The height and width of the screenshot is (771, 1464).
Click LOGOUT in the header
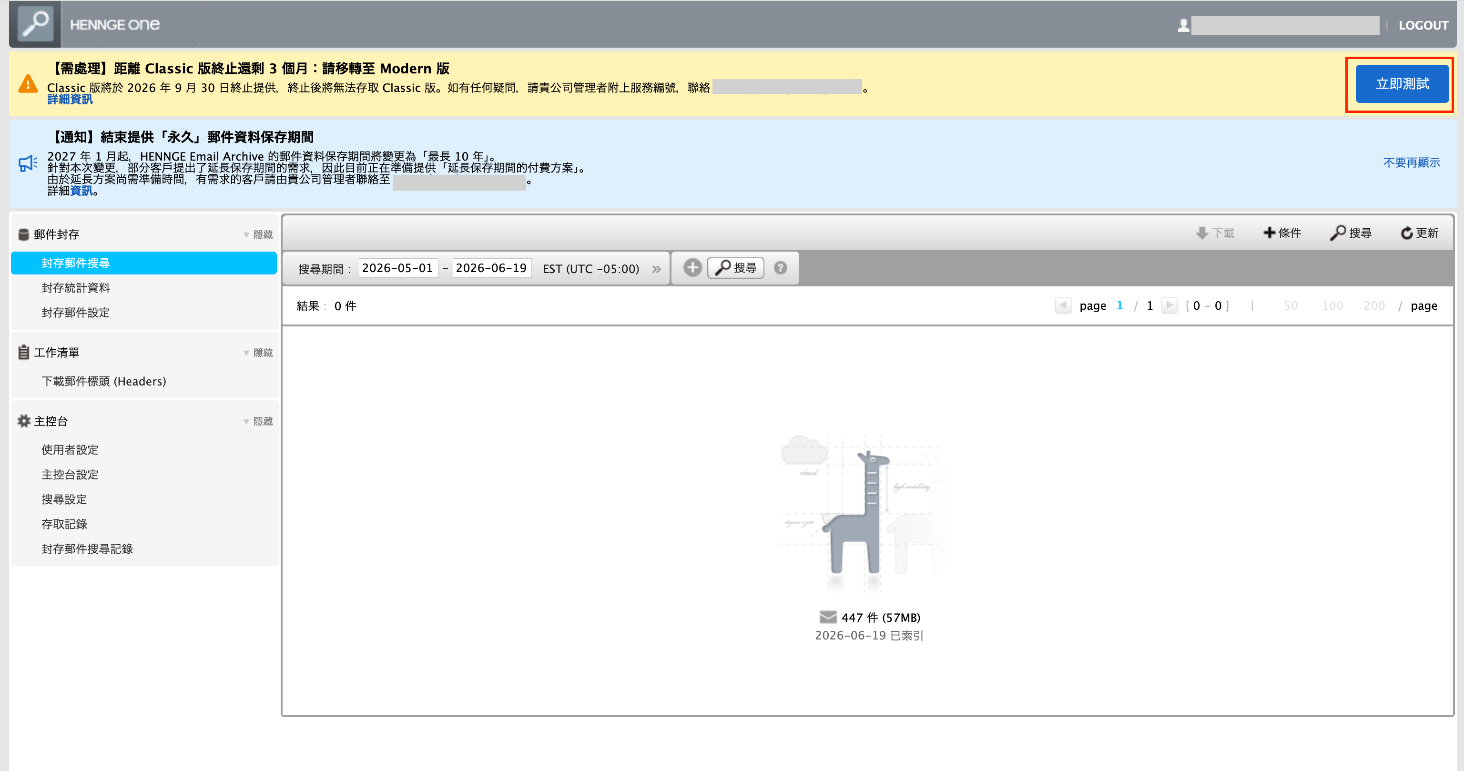click(1423, 25)
